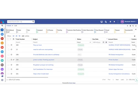Click pencil edit icon for ticket 244

point(14,60)
